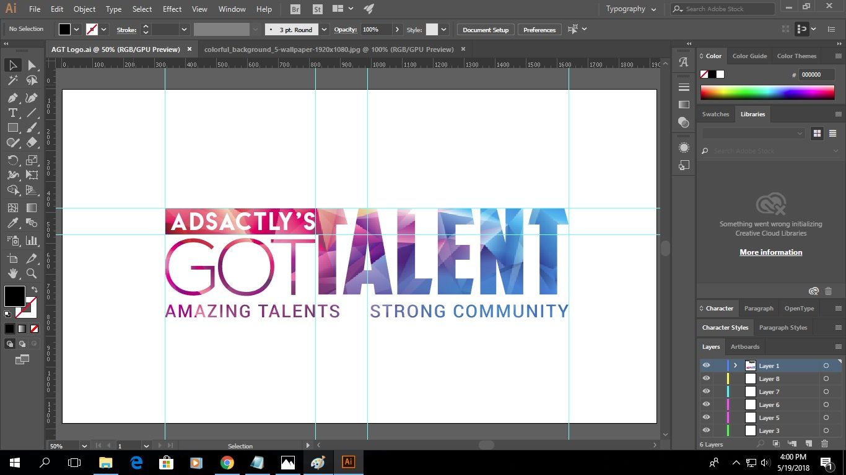Select the Type tool
This screenshot has width=846, height=475.
pos(12,113)
